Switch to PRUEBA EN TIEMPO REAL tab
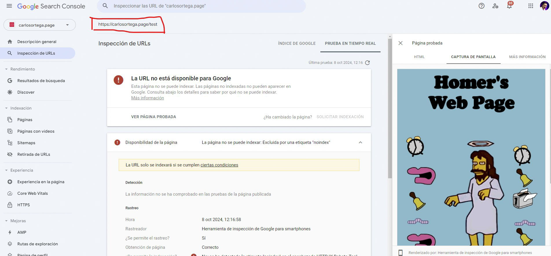The image size is (551, 256). (350, 43)
